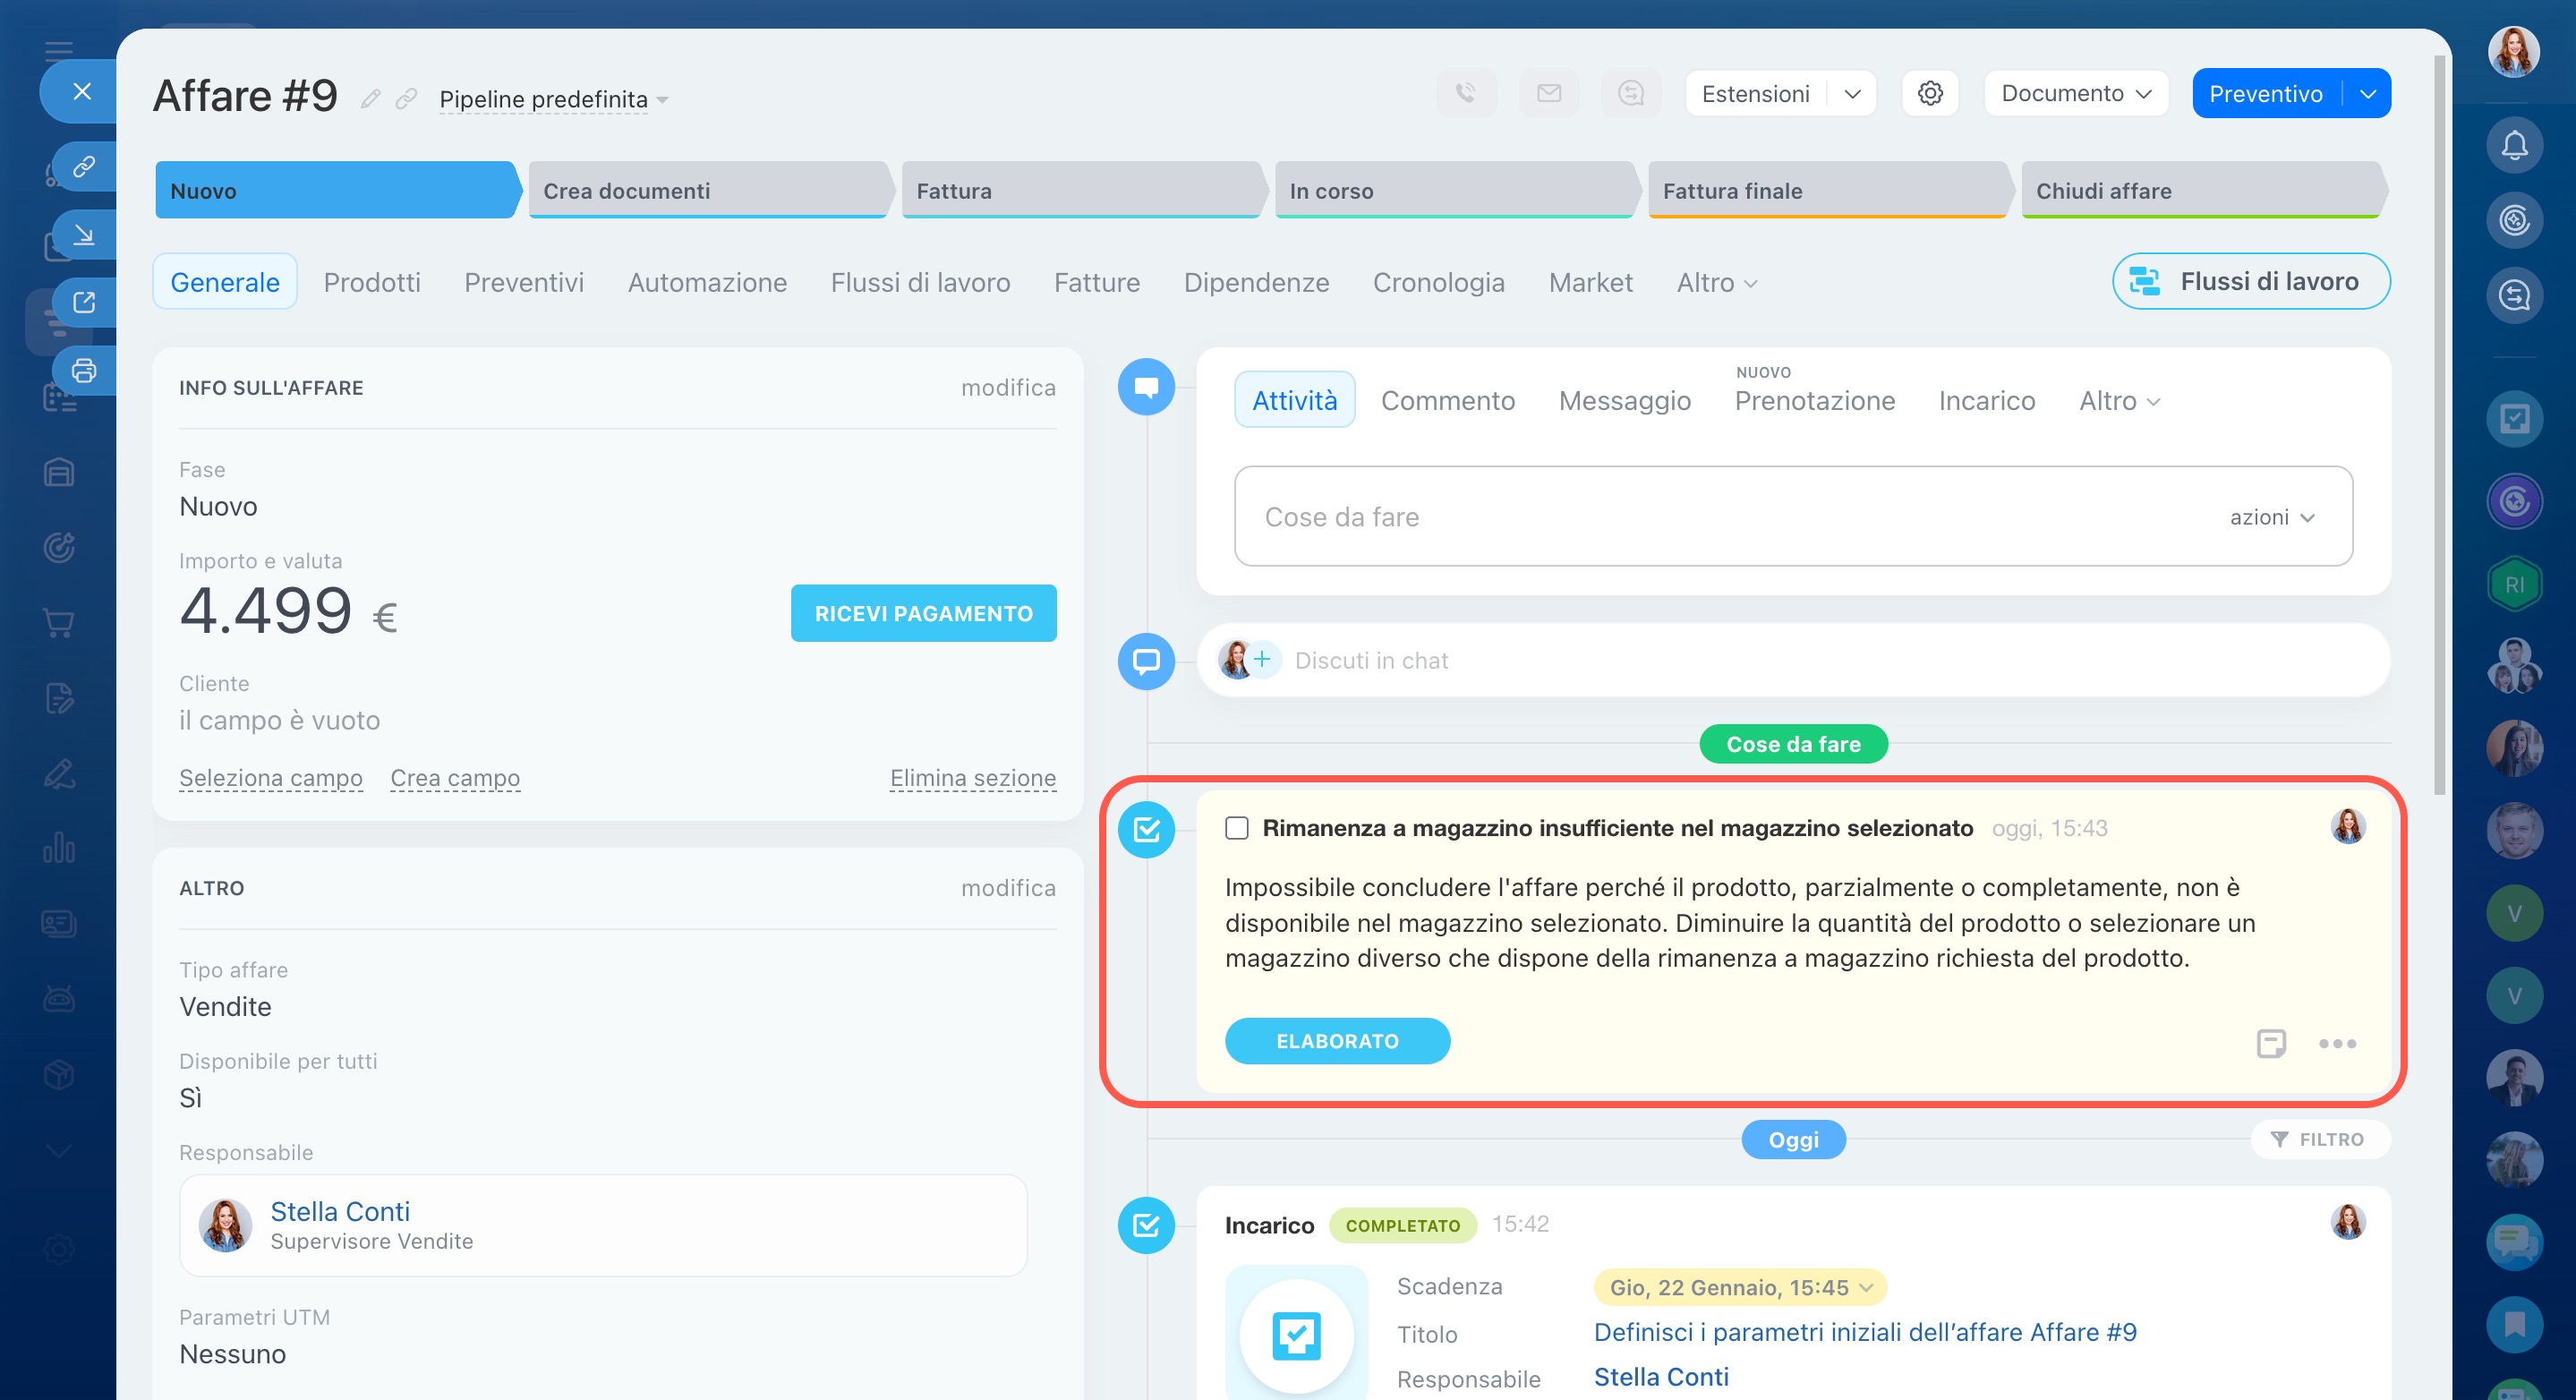
Task: Click the pencil icon to edit deal title
Action: pyautogui.click(x=370, y=98)
